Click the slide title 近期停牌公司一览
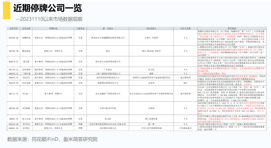The width and height of the screenshot is (271, 148). coord(47,8)
